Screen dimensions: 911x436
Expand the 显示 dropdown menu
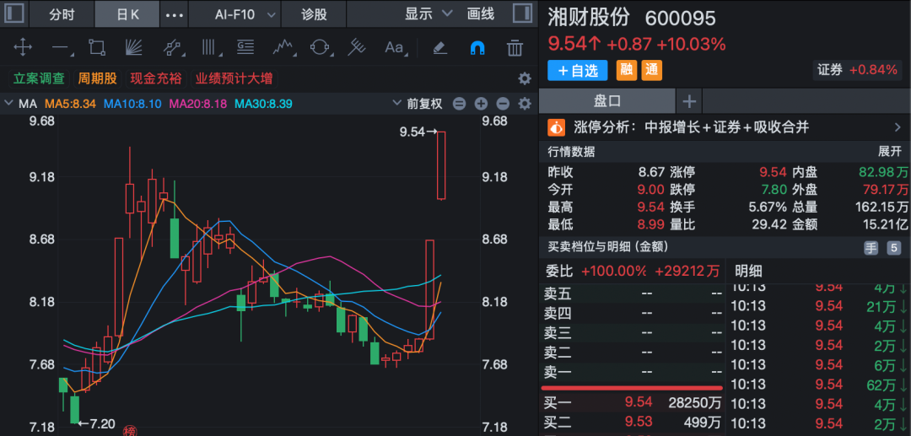point(429,14)
